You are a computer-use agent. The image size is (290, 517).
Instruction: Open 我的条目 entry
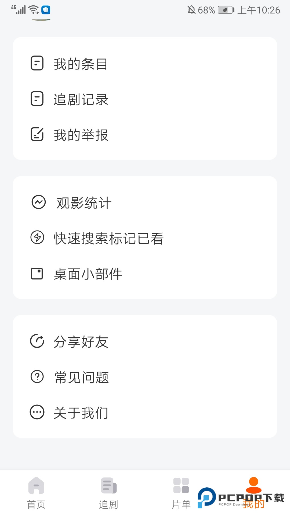tap(81, 64)
